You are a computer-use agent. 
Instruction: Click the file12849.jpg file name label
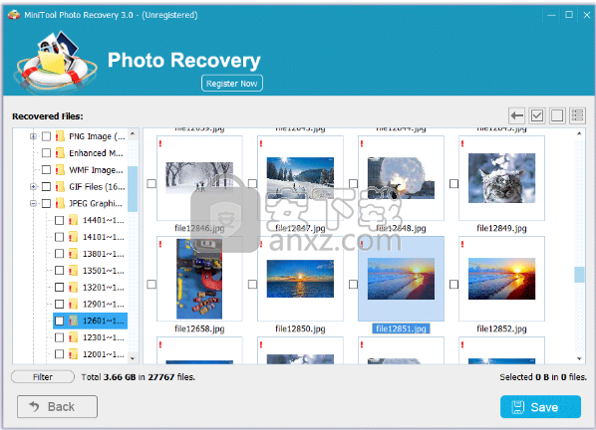(501, 228)
